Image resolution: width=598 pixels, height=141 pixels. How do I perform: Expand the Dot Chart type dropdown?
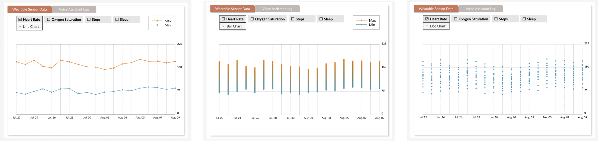pos(436,26)
